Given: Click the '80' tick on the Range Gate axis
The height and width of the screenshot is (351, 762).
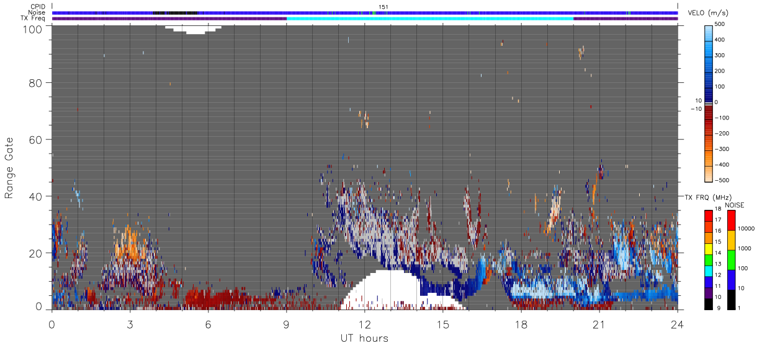Looking at the screenshot, I should pyautogui.click(x=35, y=82).
